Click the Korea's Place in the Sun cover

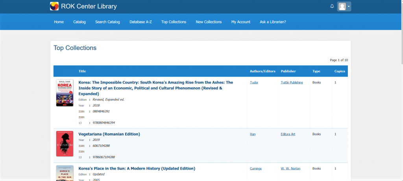coord(65,173)
